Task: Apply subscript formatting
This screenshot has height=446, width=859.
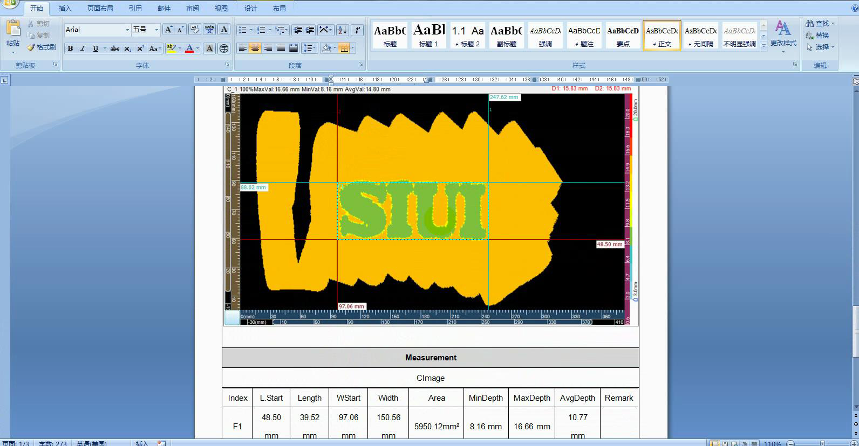Action: click(127, 48)
